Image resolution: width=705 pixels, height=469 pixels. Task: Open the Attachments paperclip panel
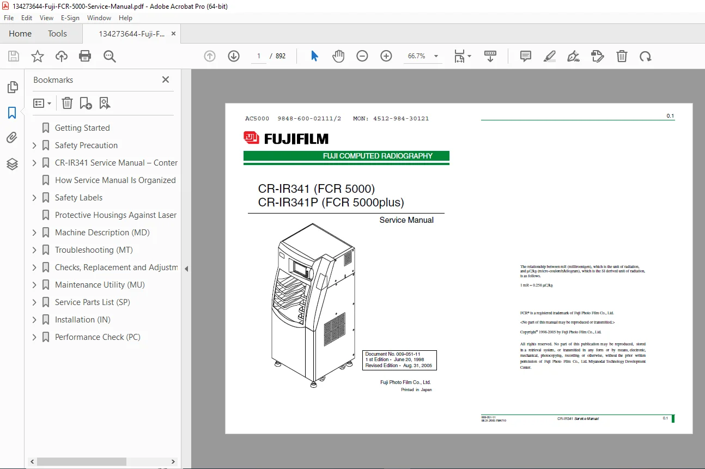coord(12,138)
